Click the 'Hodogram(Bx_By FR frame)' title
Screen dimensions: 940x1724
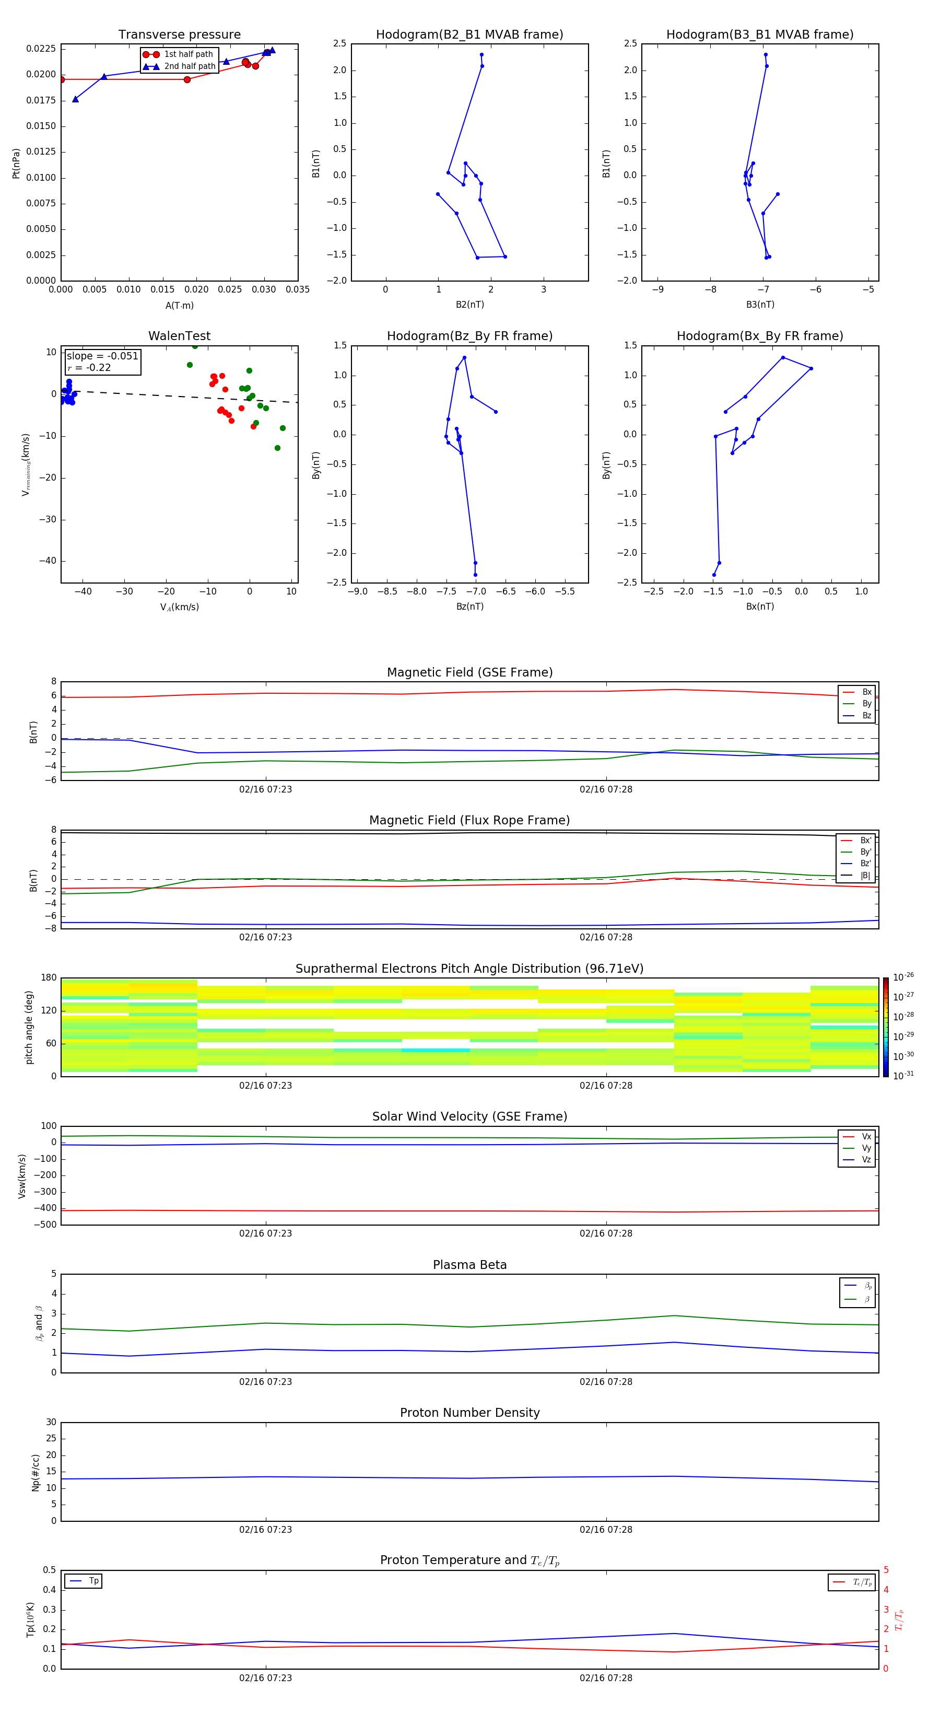(x=760, y=336)
